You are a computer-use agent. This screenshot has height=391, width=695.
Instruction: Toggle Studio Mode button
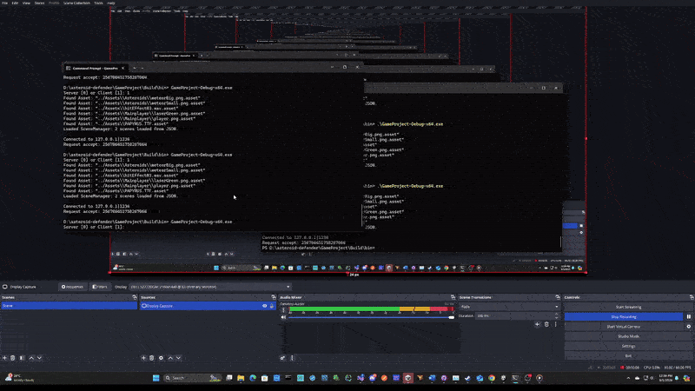pos(628,336)
